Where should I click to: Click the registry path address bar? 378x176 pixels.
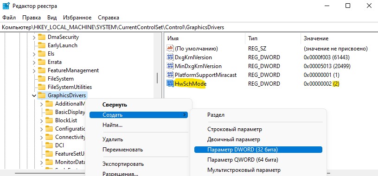[x=189, y=27]
